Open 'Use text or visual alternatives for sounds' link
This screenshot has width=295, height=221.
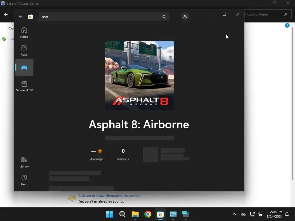click(109, 195)
